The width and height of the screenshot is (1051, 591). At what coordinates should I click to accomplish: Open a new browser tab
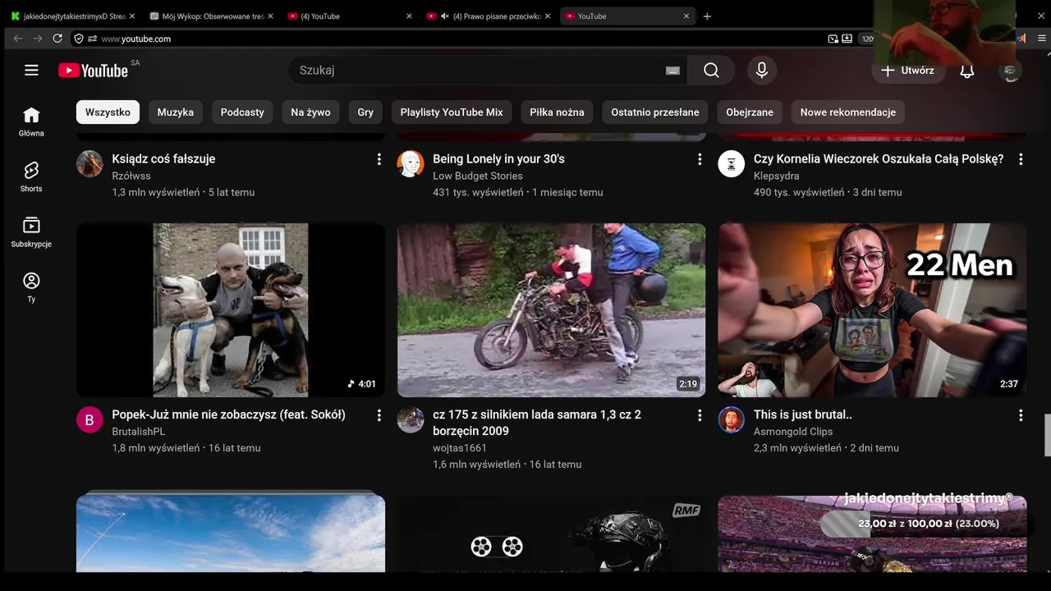point(708,16)
